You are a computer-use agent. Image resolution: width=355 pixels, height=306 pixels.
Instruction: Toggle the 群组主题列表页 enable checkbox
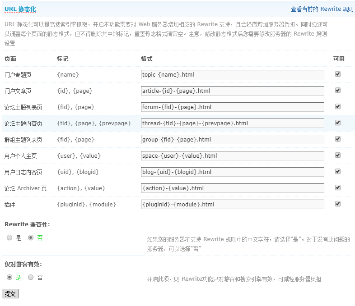tap(338, 139)
